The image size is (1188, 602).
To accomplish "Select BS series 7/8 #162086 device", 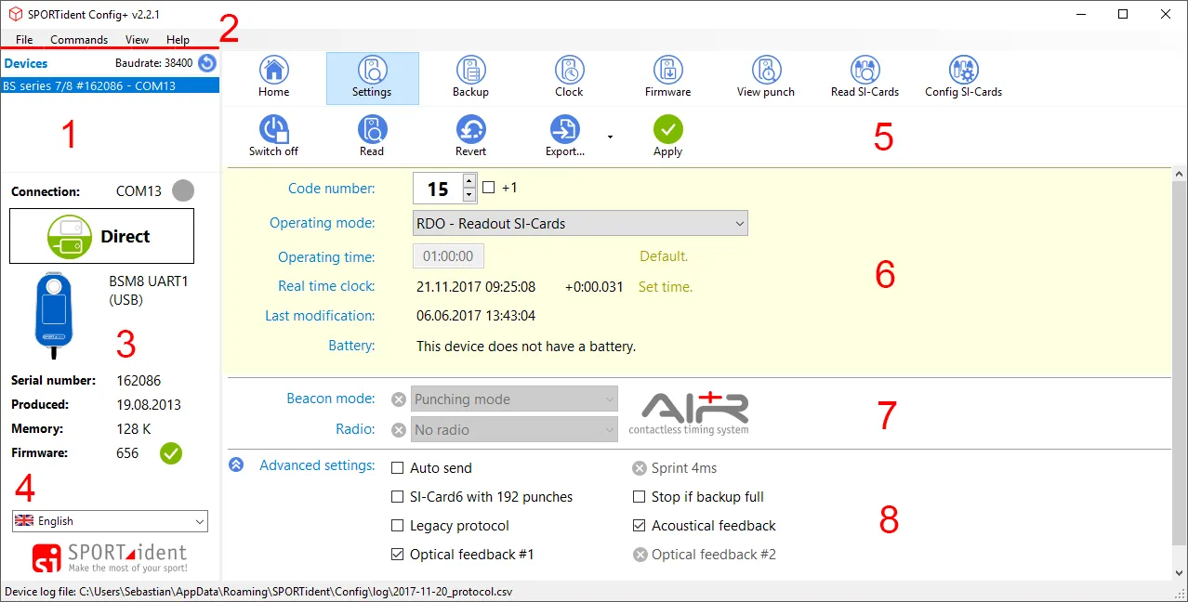I will 110,85.
